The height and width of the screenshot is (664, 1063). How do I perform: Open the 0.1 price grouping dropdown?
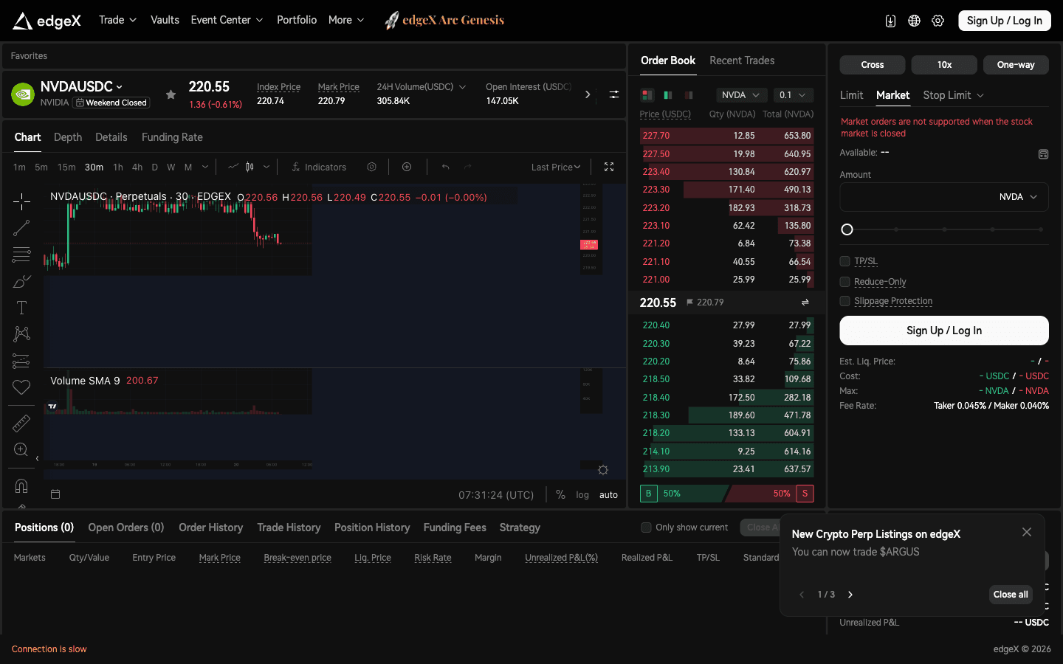point(794,95)
